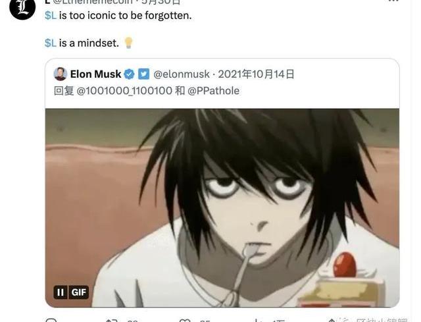The image size is (421, 322).
Task: Open the black L profile avatar
Action: [22, 7]
